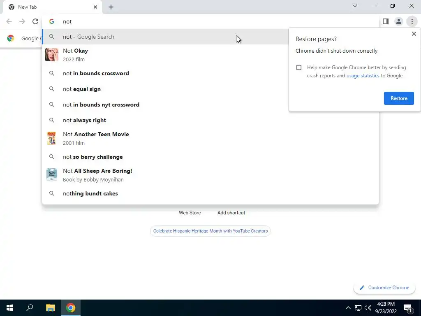Image resolution: width=421 pixels, height=316 pixels.
Task: Pick 'Not Another Teen Movie' suggestion
Action: (x=210, y=138)
